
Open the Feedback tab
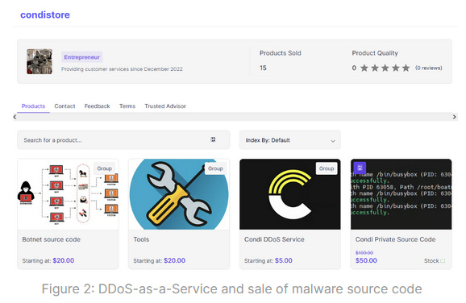point(98,106)
